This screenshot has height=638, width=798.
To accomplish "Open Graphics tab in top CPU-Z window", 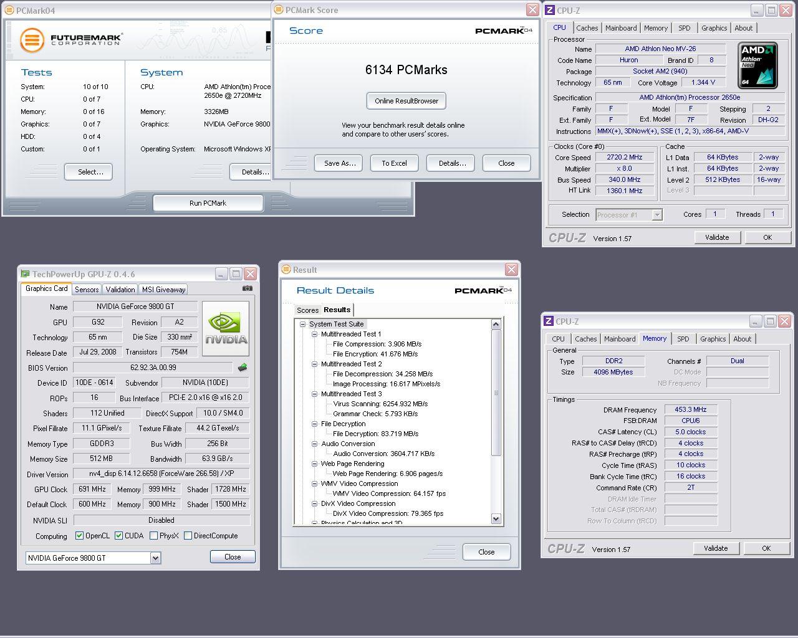I will 714,28.
